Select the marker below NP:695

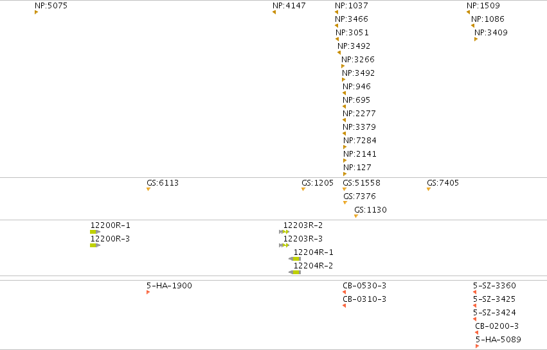[x=345, y=107]
